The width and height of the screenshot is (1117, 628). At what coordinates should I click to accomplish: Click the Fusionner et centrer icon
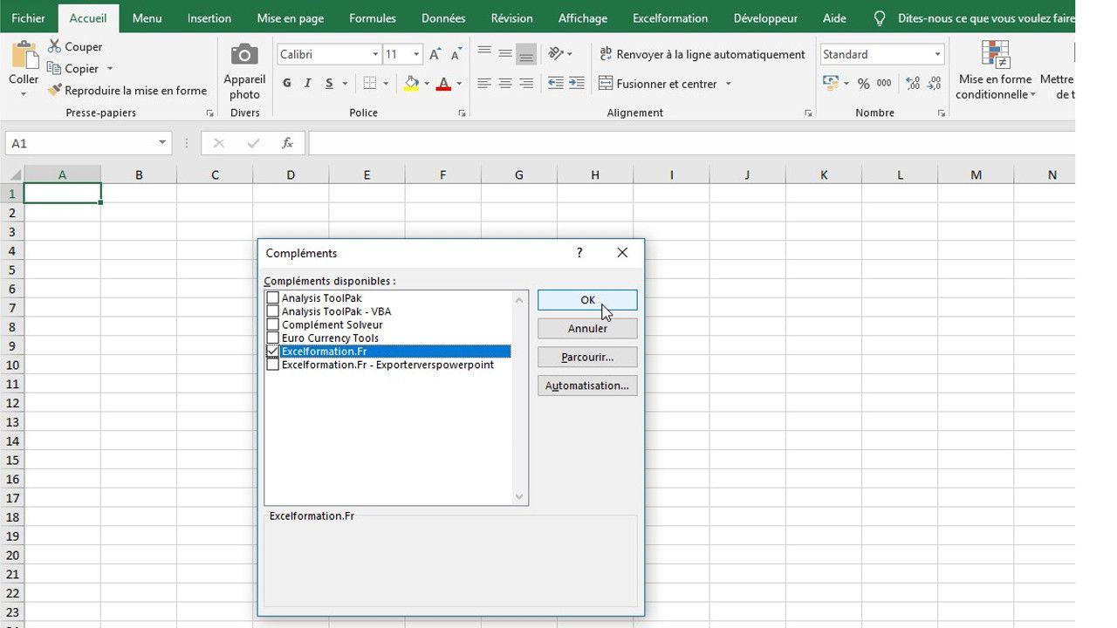tap(606, 84)
